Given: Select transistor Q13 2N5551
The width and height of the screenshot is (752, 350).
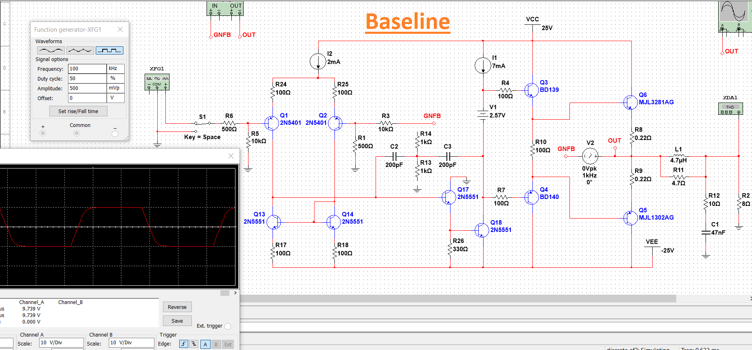Looking at the screenshot, I should [x=273, y=222].
